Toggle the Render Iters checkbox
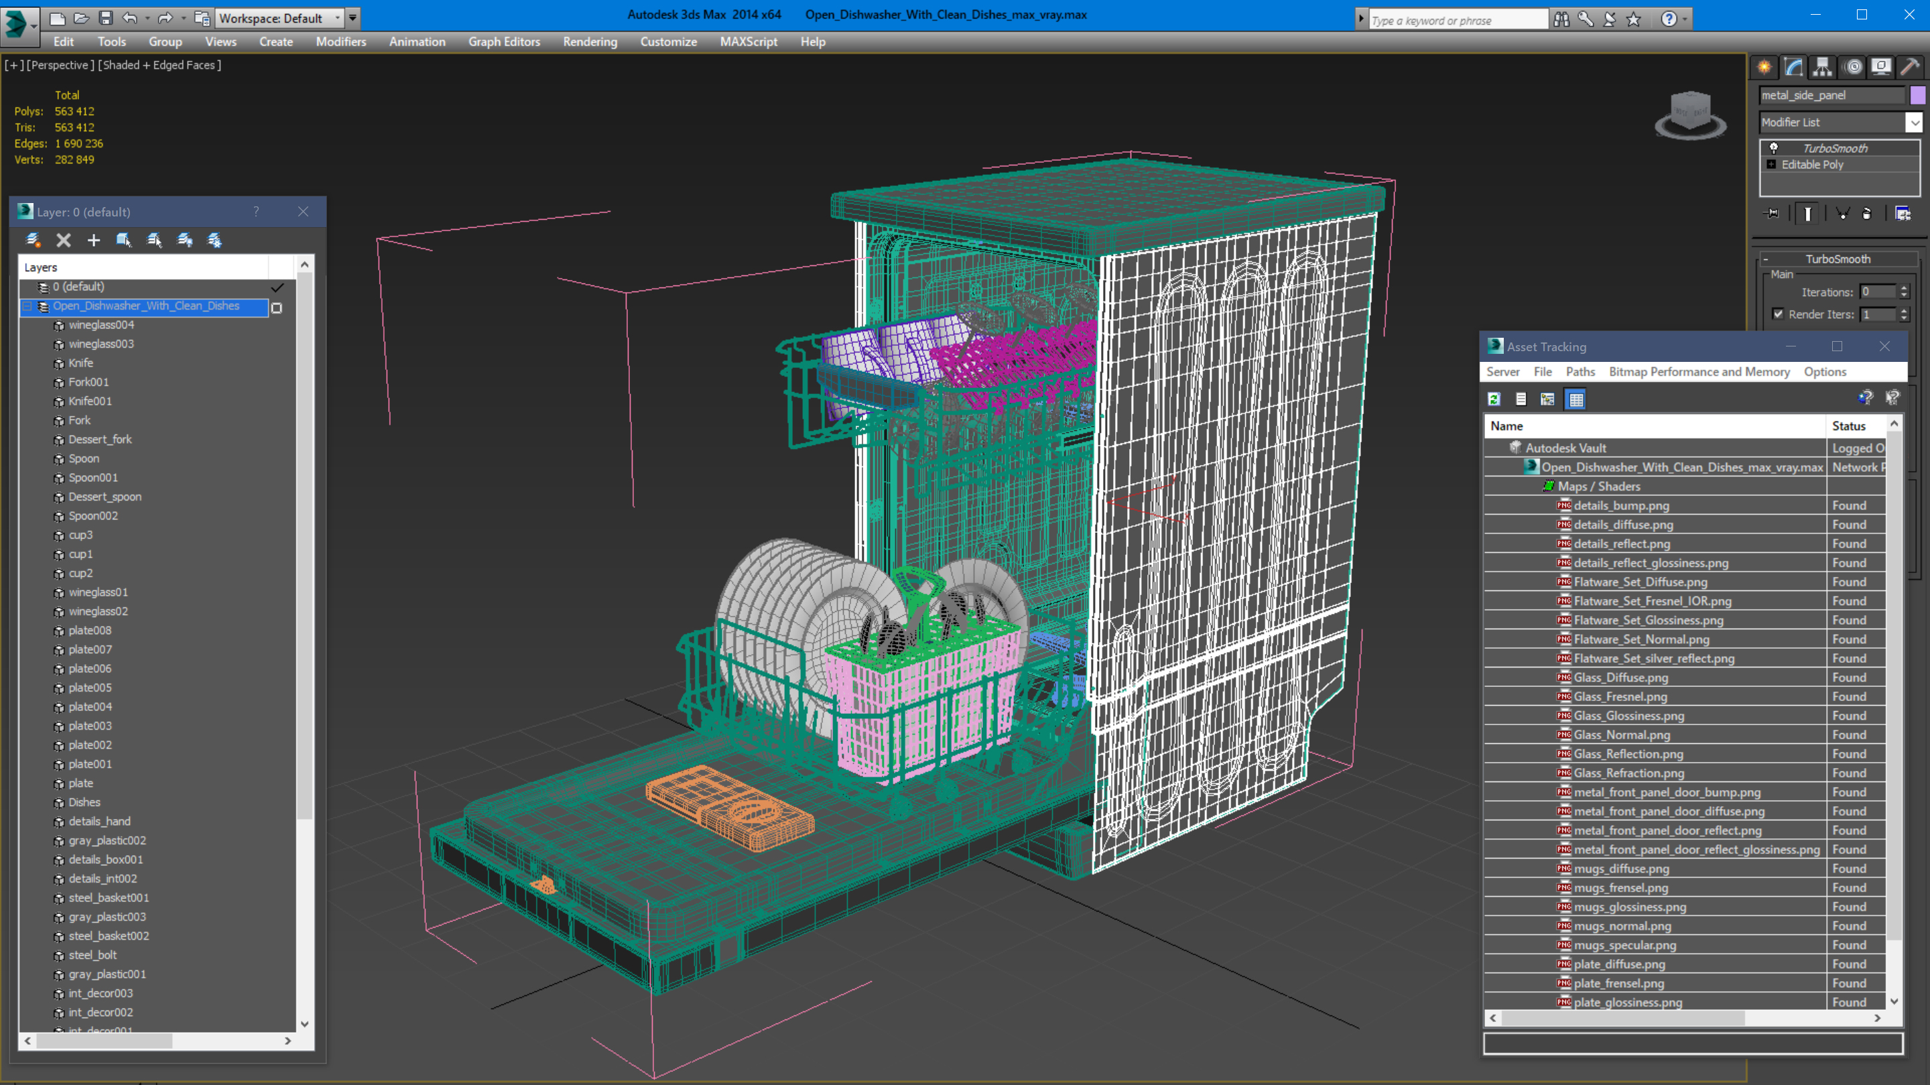Screen dimensions: 1930x1085 tap(1779, 314)
